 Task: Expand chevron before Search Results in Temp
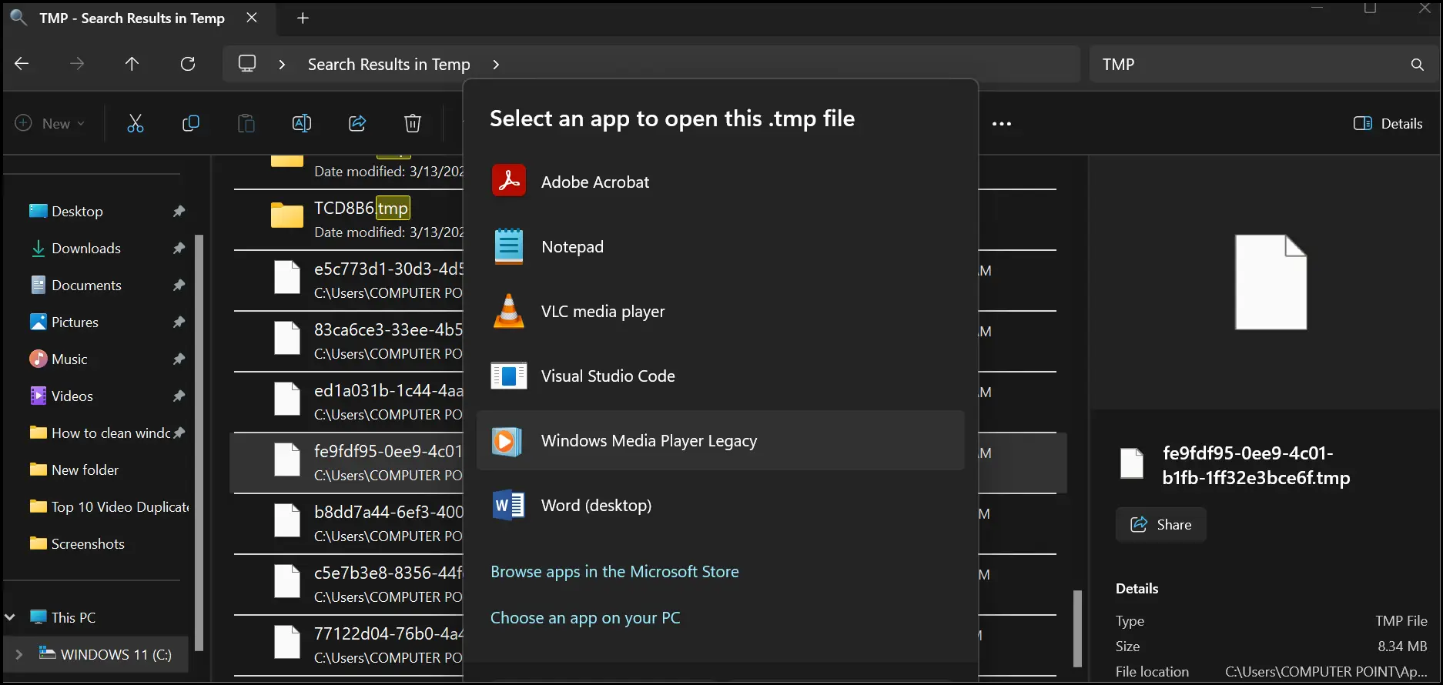(282, 65)
